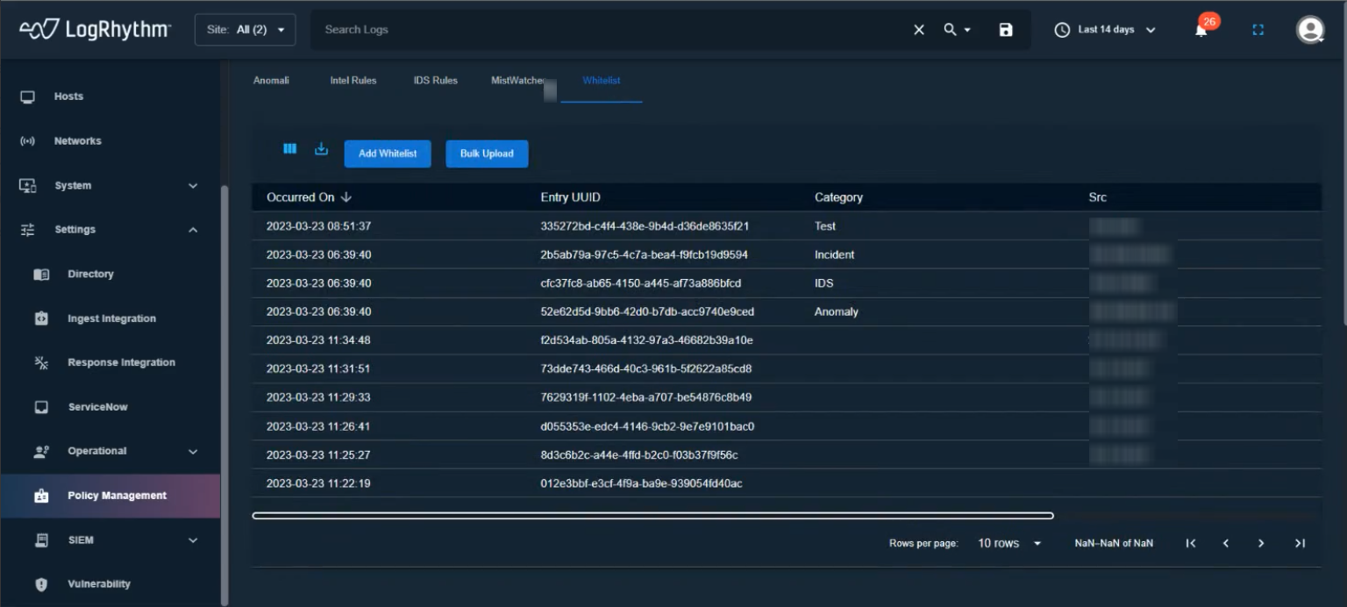The width and height of the screenshot is (1347, 607).
Task: Click the notifications bell icon
Action: tap(1201, 31)
